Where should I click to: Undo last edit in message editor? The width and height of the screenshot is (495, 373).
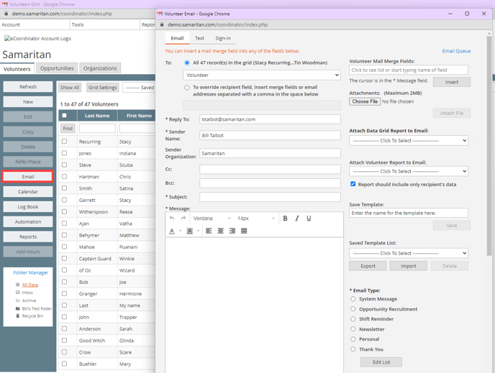coord(172,218)
